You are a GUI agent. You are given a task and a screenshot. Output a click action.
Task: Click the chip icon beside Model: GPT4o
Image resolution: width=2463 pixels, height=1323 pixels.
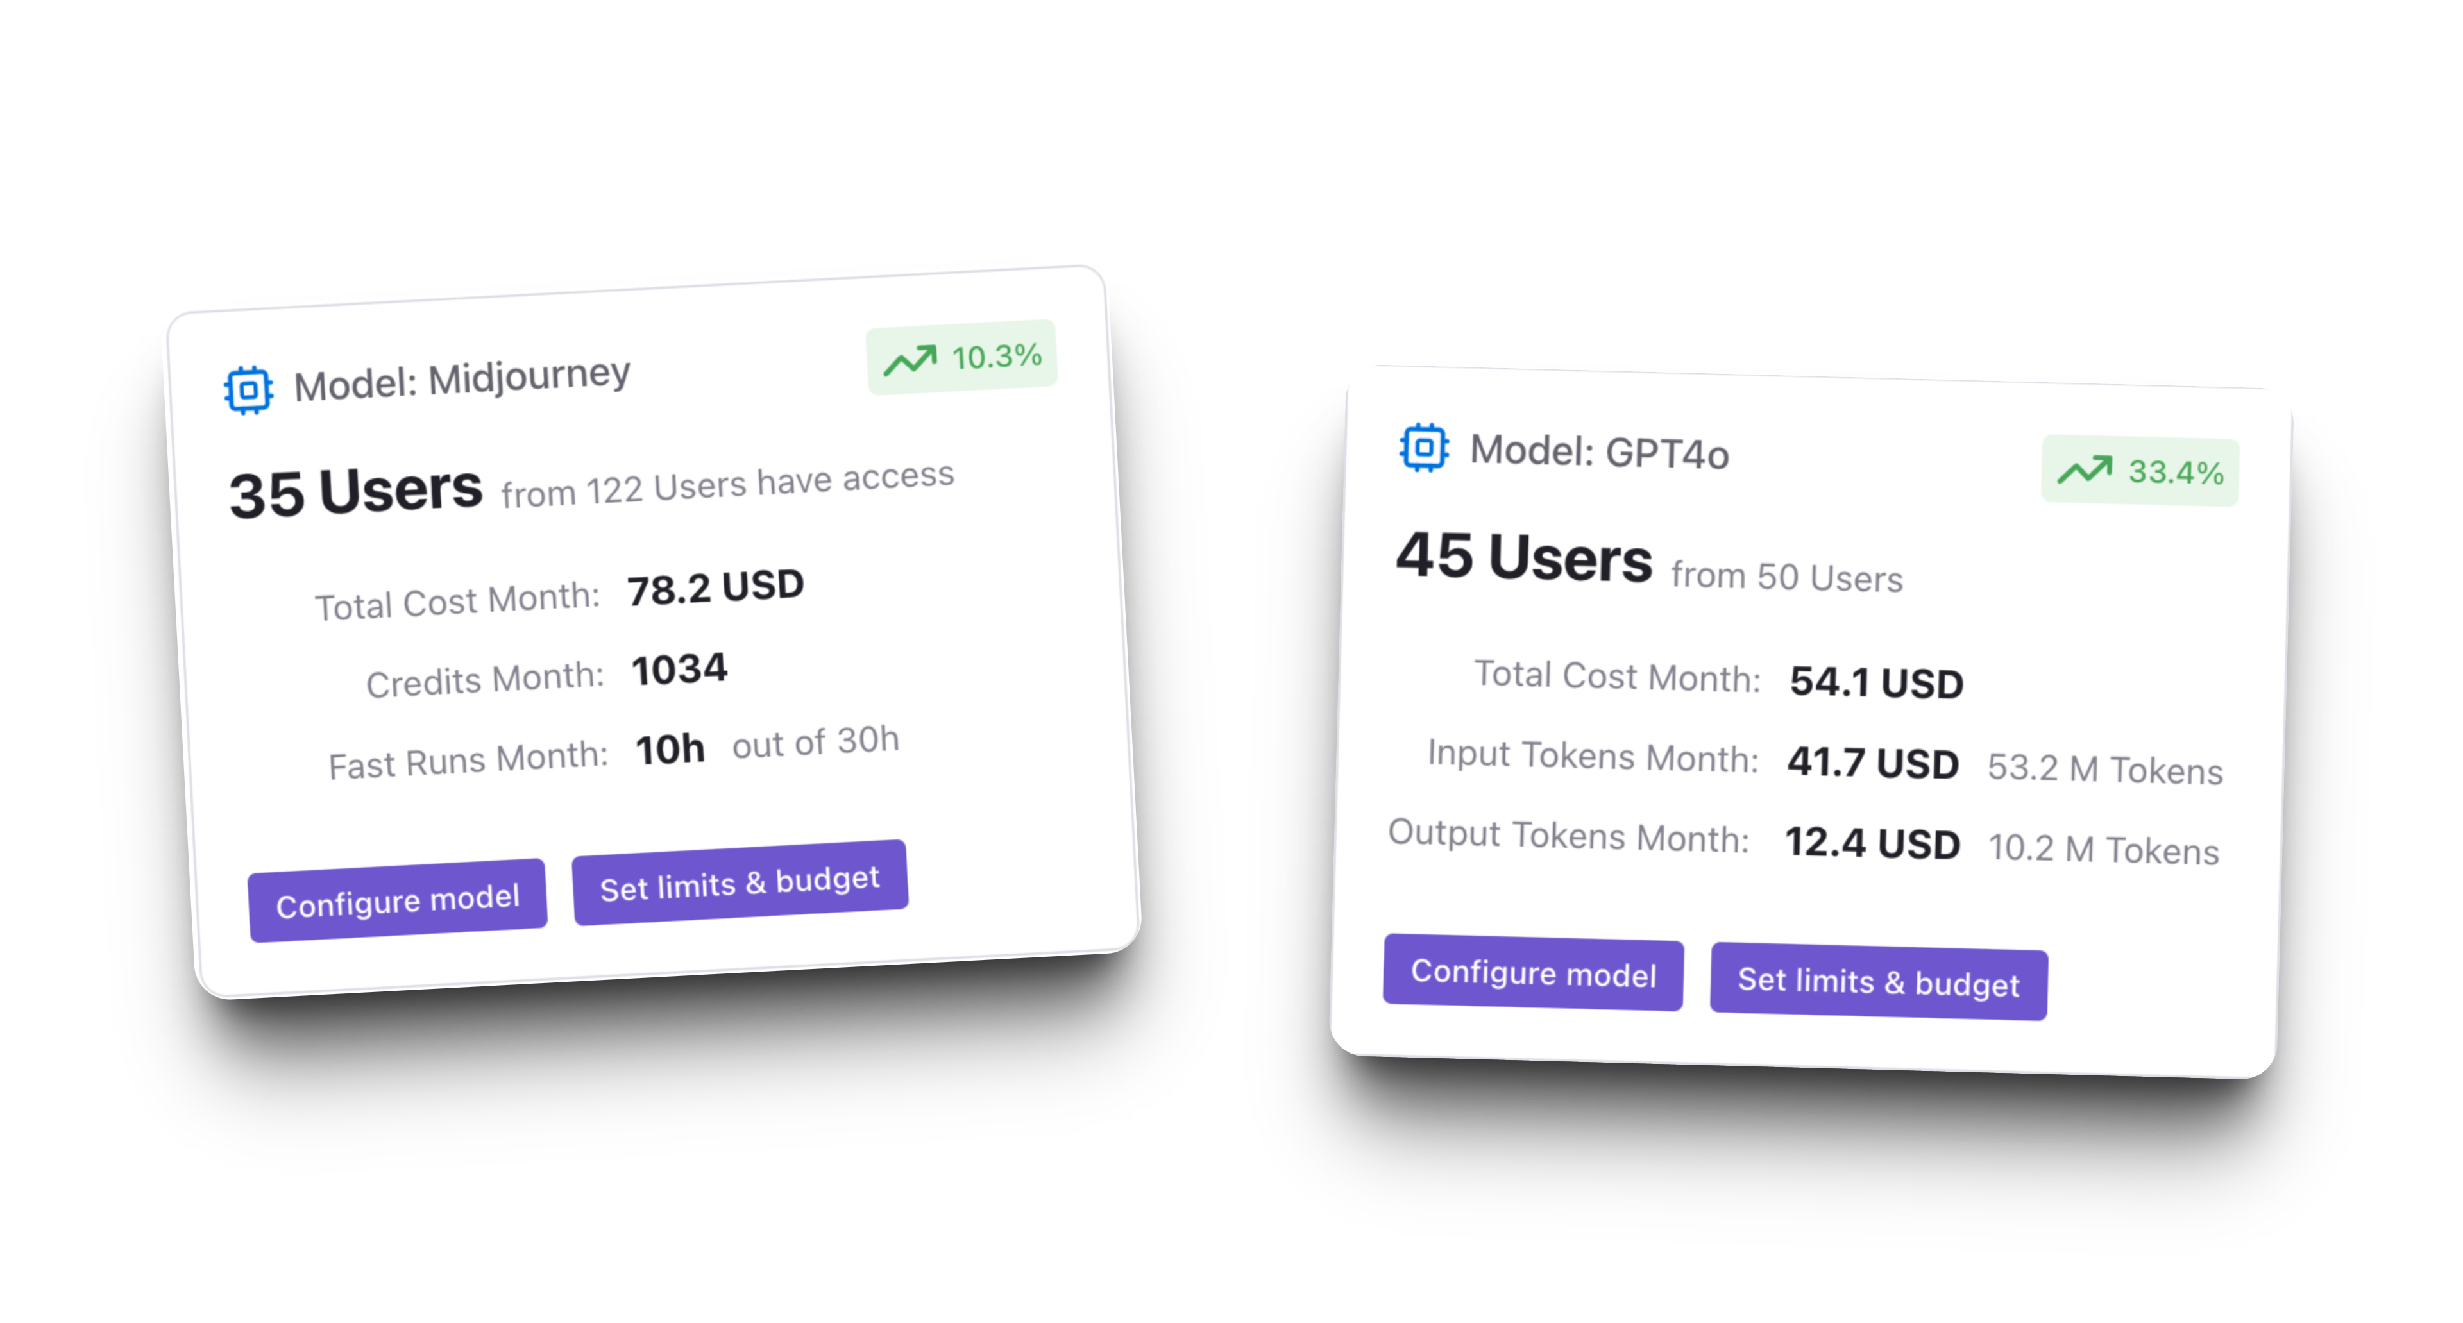click(x=1424, y=448)
